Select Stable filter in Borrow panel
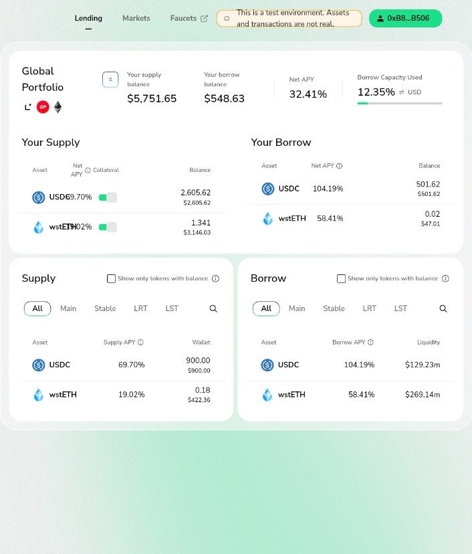The height and width of the screenshot is (554, 472). tap(334, 308)
